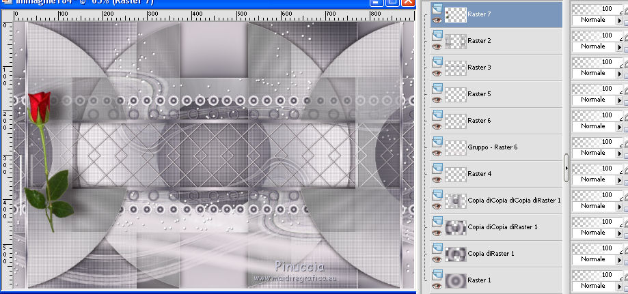Open blend mode arrow for Raster 6
This screenshot has width=628, height=294.
tap(620, 126)
